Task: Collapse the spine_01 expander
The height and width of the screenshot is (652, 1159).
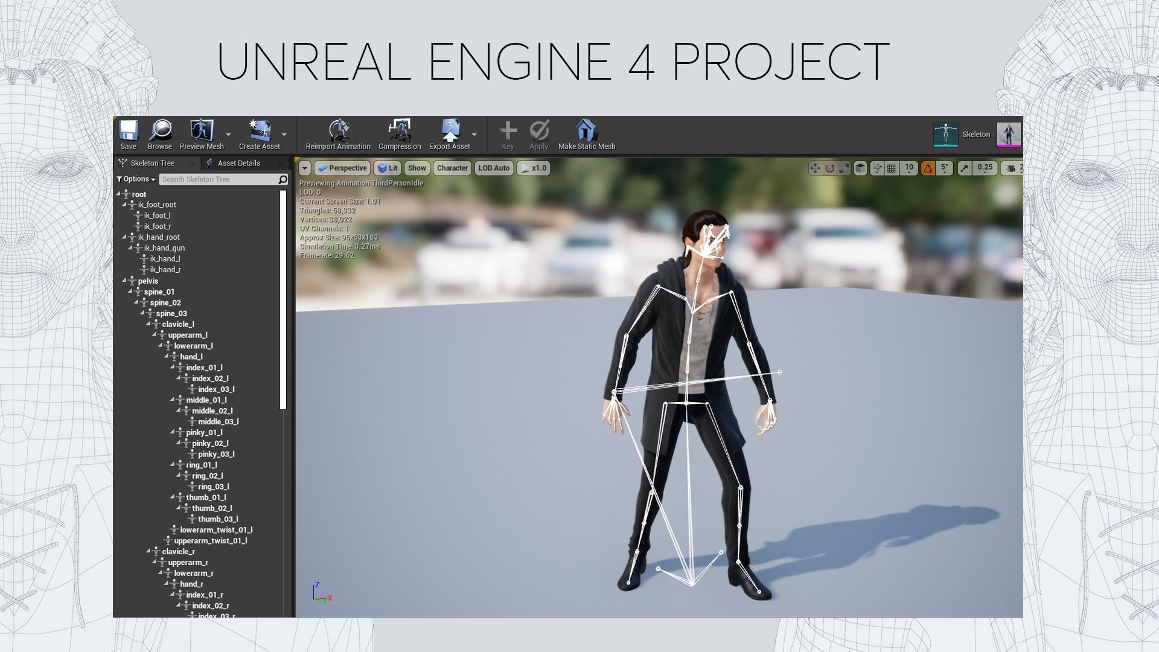Action: click(130, 292)
